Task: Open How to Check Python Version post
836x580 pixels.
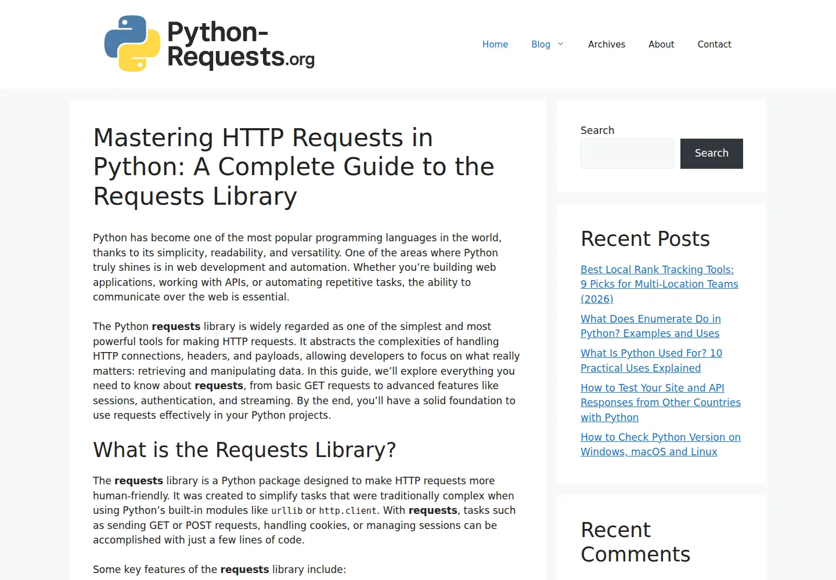Action: pyautogui.click(x=661, y=444)
